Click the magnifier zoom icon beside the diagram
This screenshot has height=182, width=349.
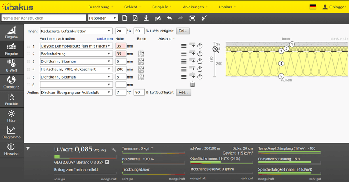[216, 50]
